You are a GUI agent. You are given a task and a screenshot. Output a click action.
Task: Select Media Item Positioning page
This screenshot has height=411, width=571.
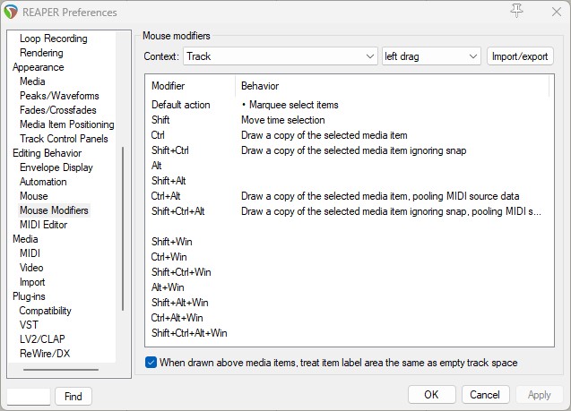coord(67,124)
